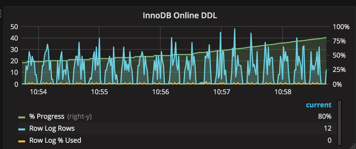Toggle the Row Log Rows series label
Screen dimensions: 356x149
click(52, 128)
